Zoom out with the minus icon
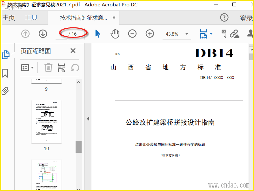 coord(132,34)
